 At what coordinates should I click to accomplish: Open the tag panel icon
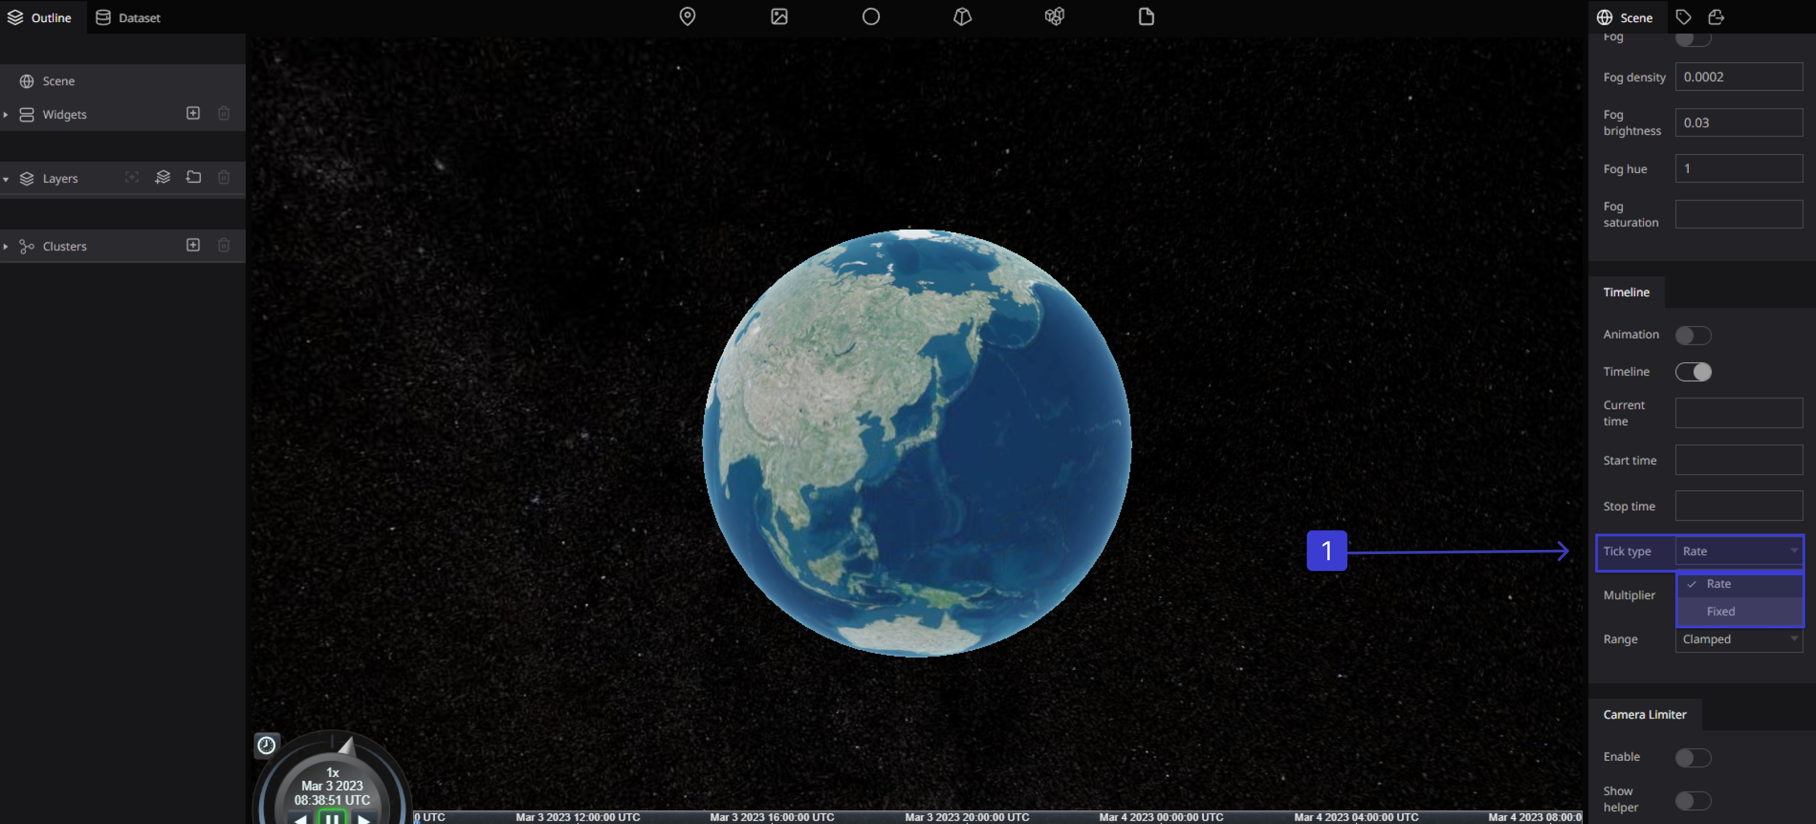pyautogui.click(x=1683, y=18)
